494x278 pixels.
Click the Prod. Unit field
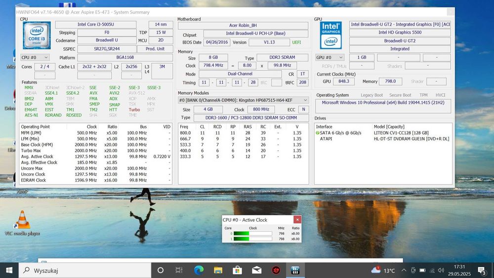155,49
